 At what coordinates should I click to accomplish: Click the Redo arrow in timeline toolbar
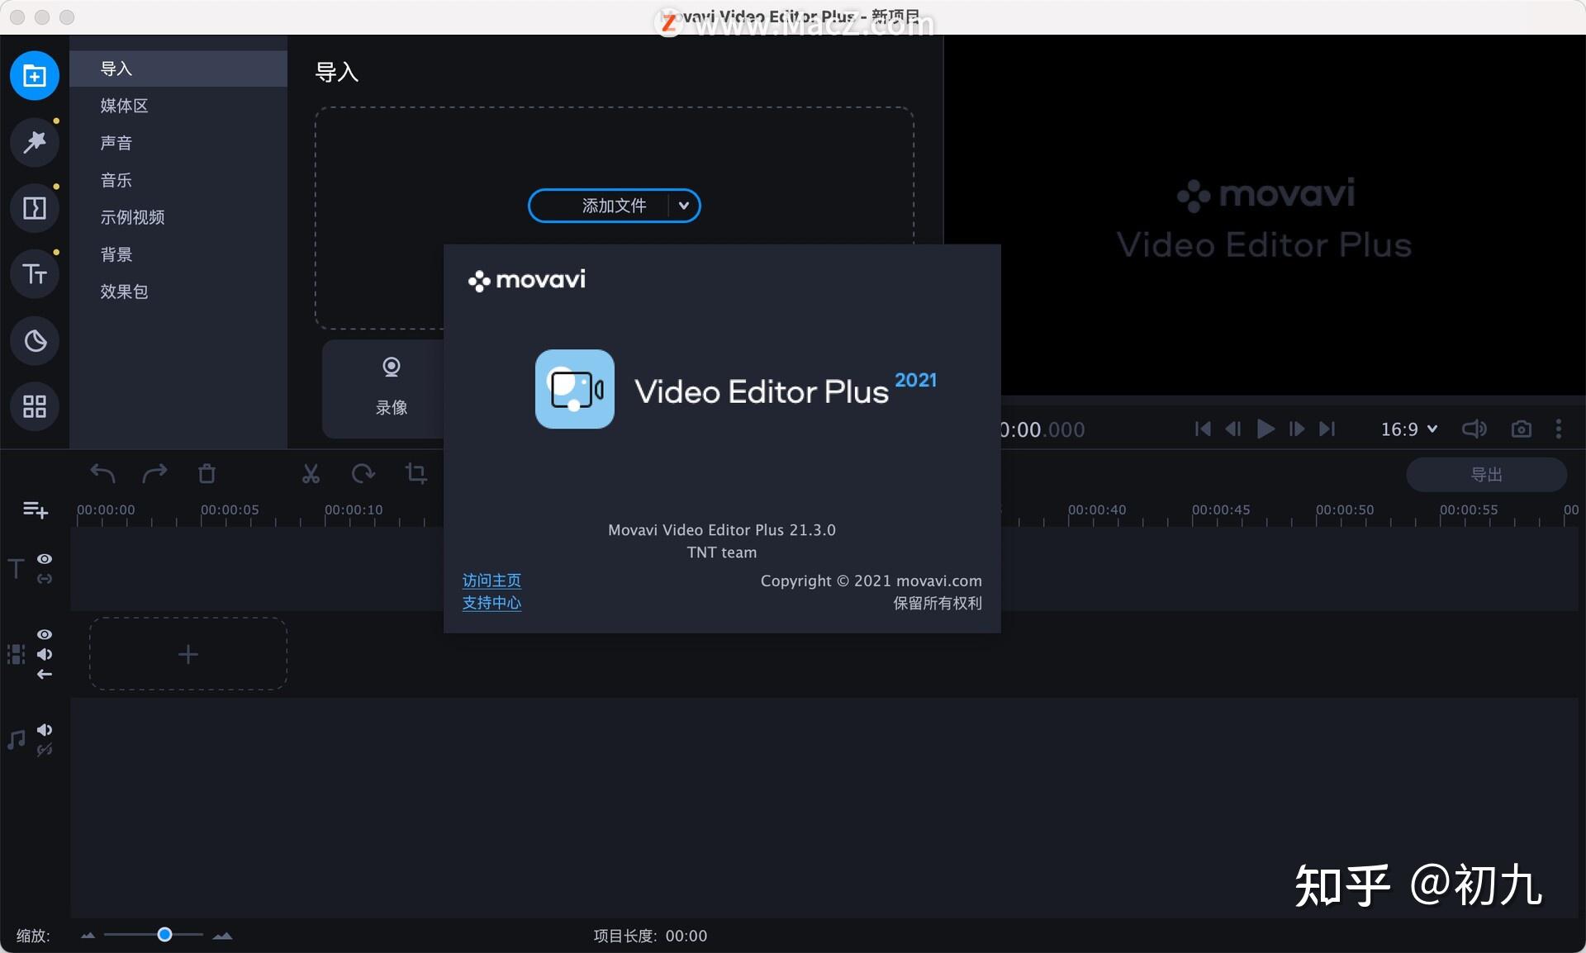(x=154, y=473)
